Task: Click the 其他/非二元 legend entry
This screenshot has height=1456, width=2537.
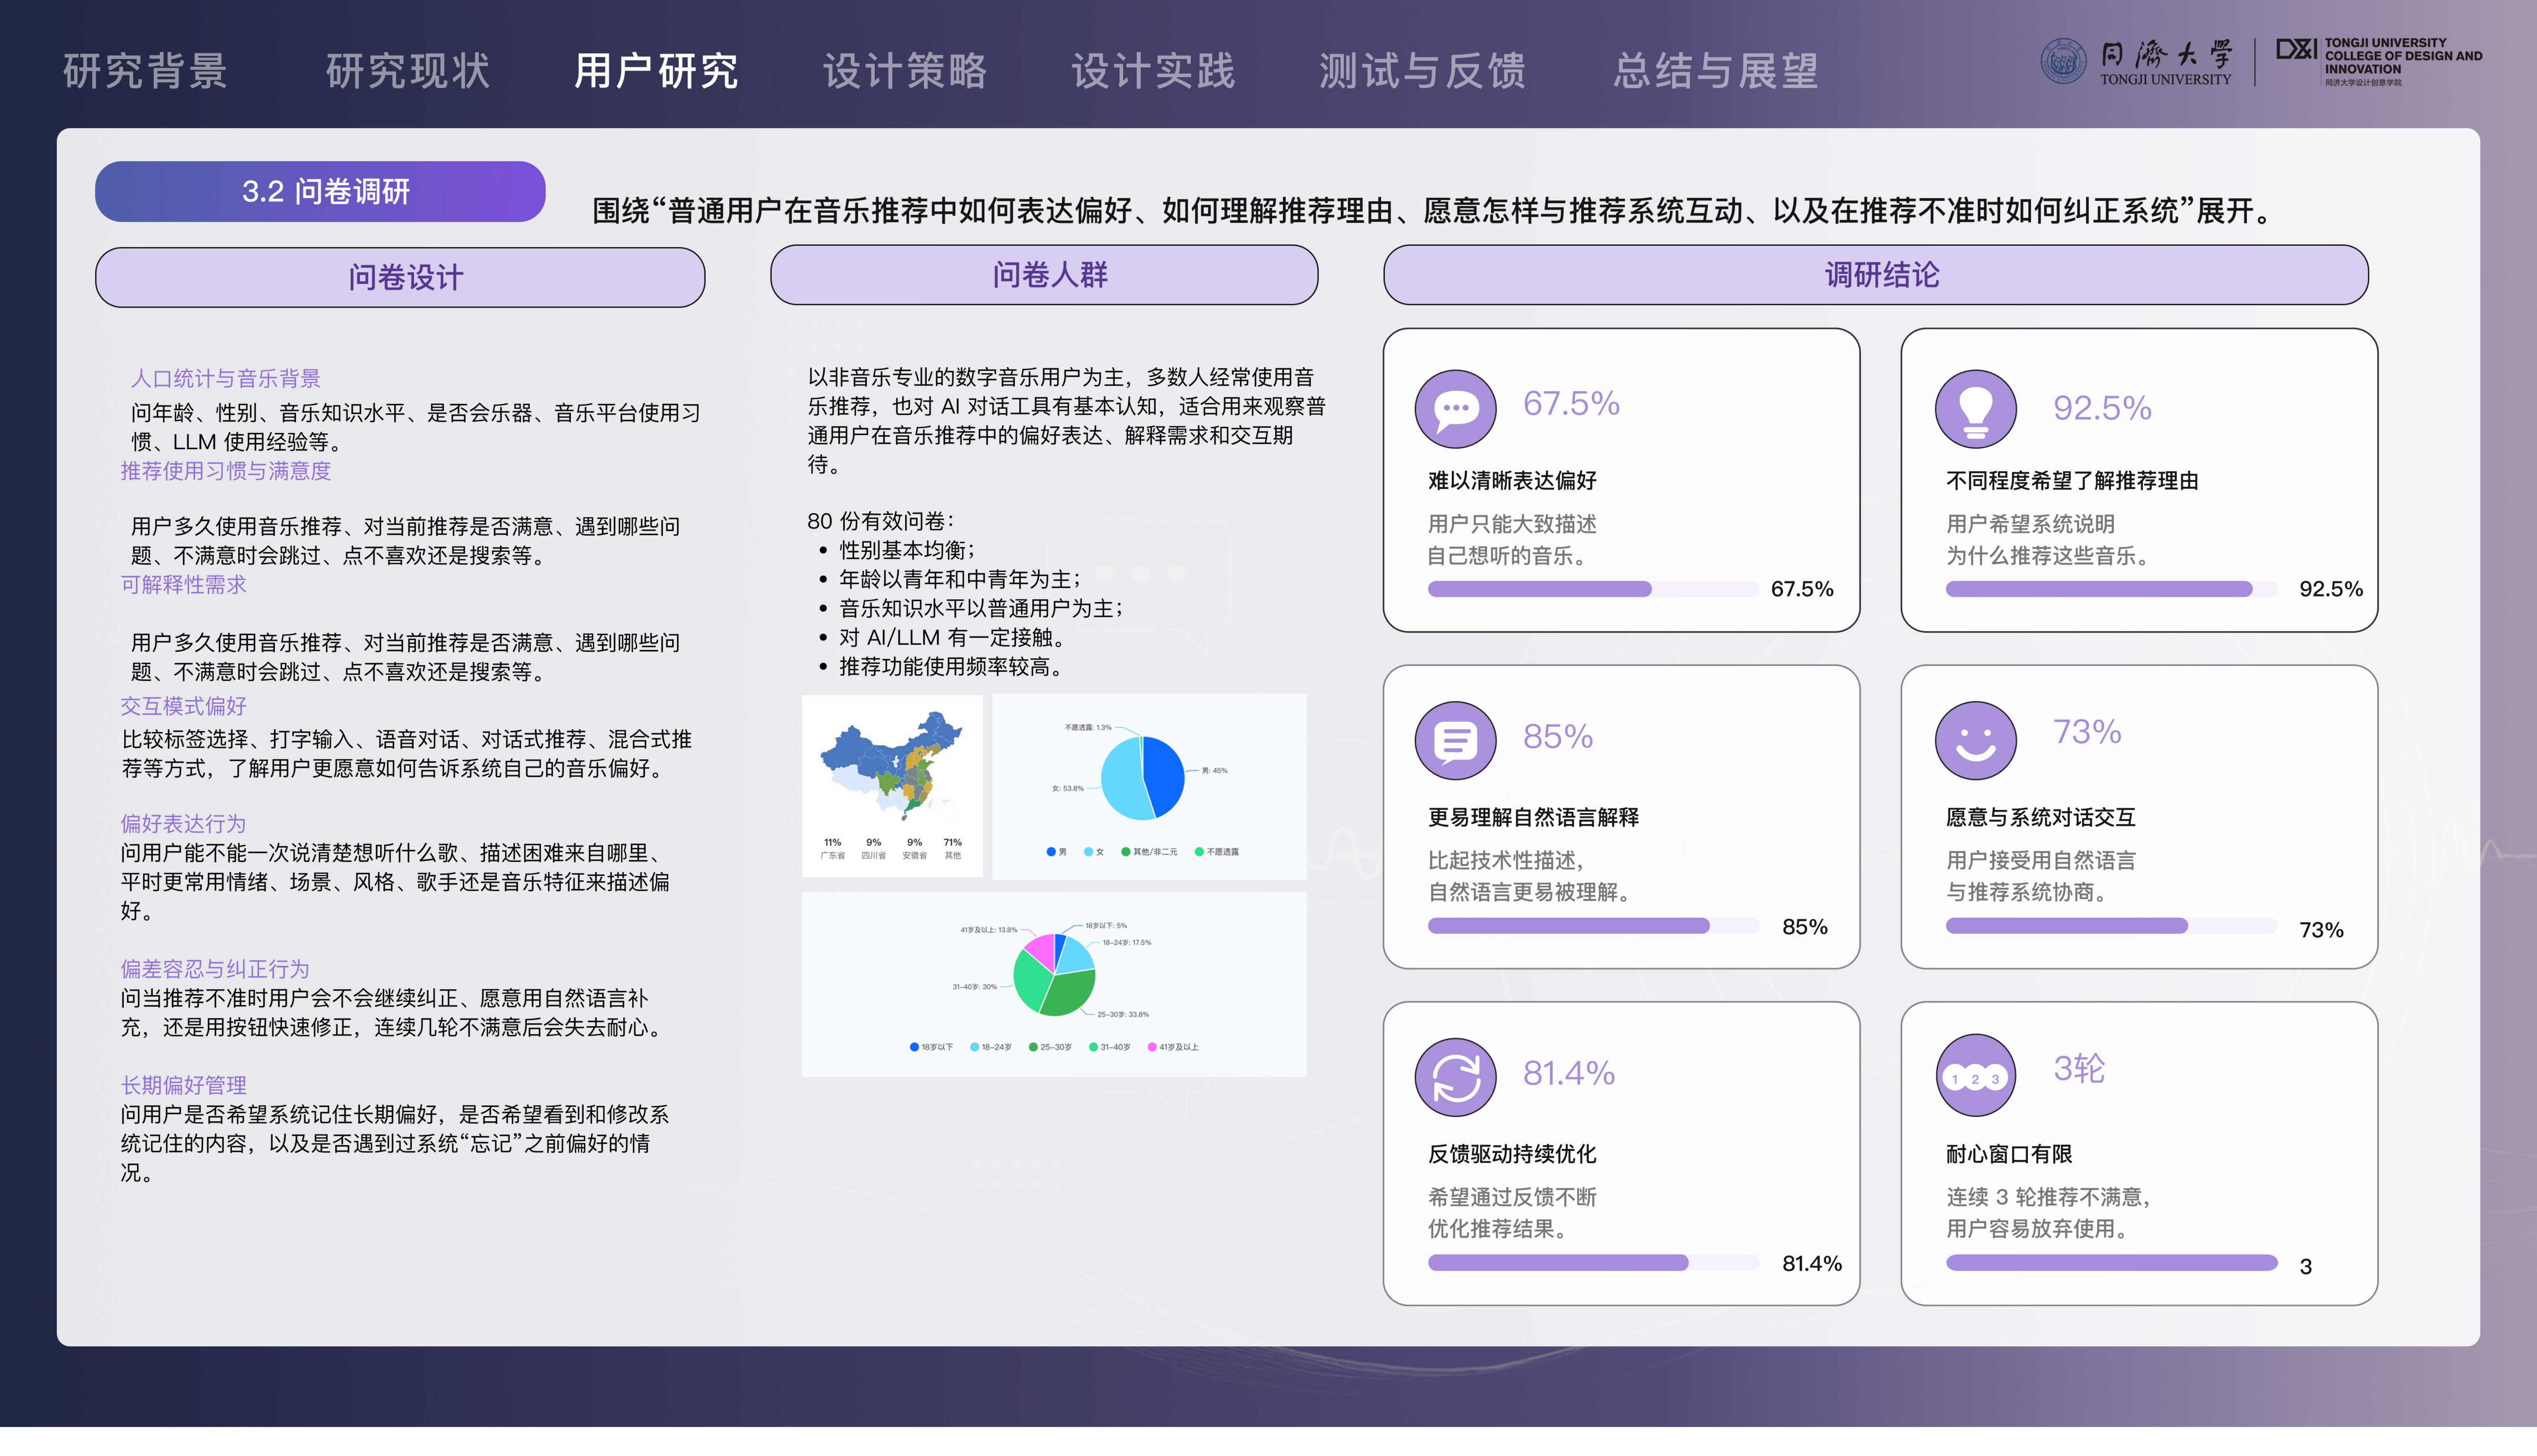Action: [1149, 852]
